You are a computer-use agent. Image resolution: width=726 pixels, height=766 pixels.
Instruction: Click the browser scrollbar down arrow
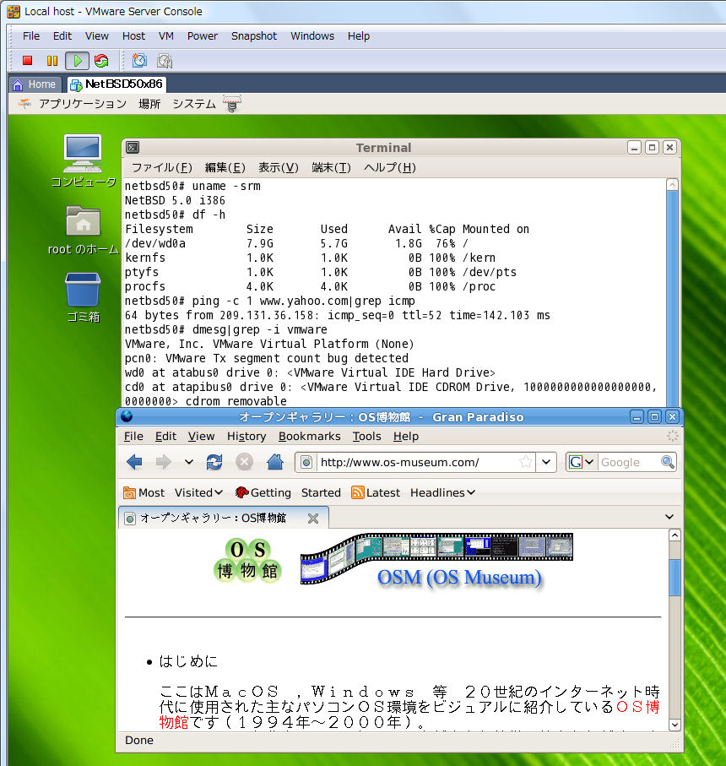[675, 725]
